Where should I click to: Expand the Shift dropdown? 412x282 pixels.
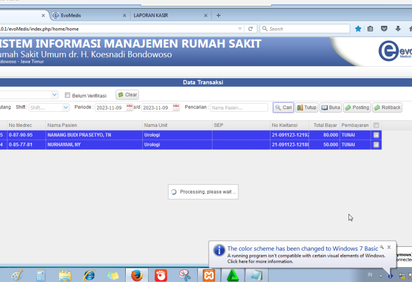point(66,107)
